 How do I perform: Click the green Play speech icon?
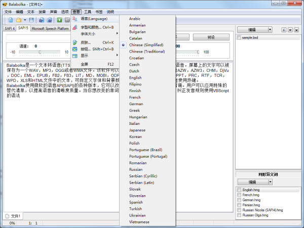tap(59, 20)
